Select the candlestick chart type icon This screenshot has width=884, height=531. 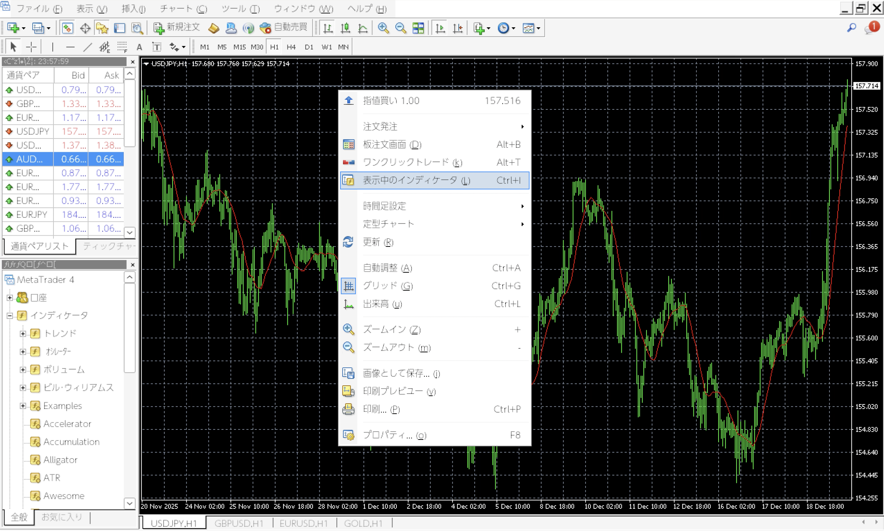click(345, 28)
